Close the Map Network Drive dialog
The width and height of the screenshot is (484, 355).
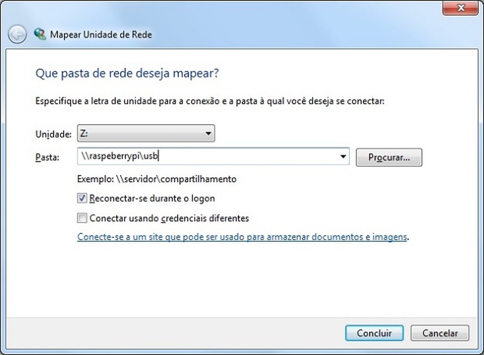click(x=460, y=8)
